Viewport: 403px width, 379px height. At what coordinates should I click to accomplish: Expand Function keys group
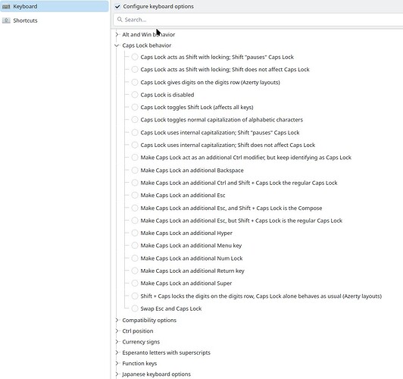click(117, 363)
